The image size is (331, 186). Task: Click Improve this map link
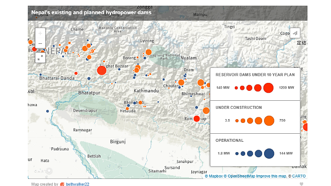272,176
